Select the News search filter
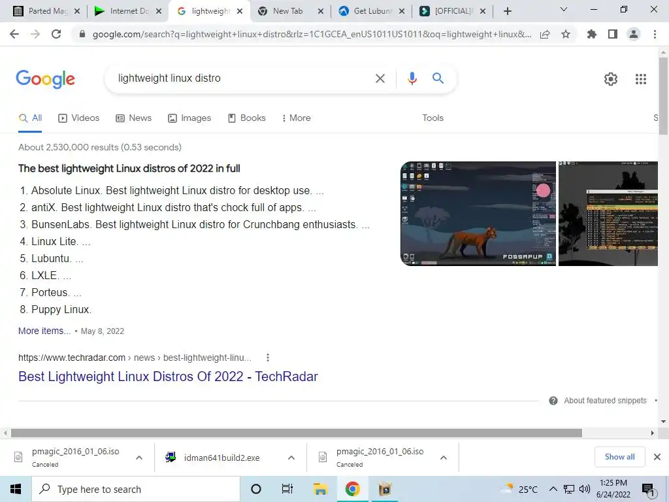 (134, 118)
